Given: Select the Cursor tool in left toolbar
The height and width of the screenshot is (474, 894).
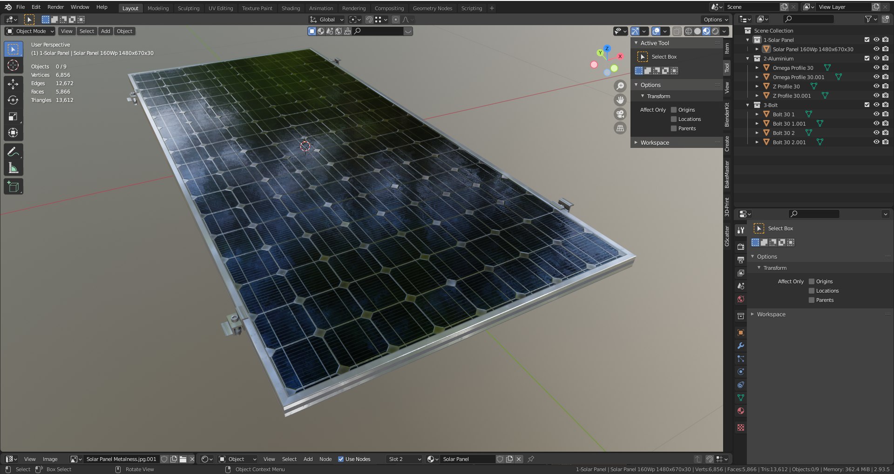Looking at the screenshot, I should tap(13, 65).
